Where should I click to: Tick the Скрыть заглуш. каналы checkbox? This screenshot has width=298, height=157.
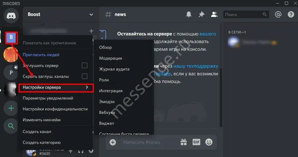point(85,76)
